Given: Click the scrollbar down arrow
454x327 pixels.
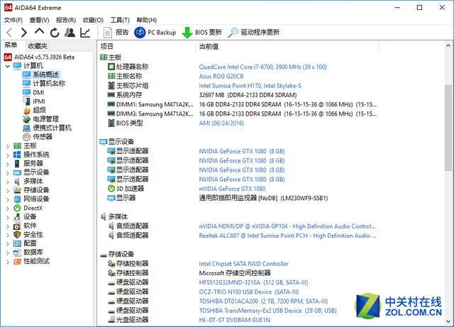Looking at the screenshot, I should coord(448,321).
